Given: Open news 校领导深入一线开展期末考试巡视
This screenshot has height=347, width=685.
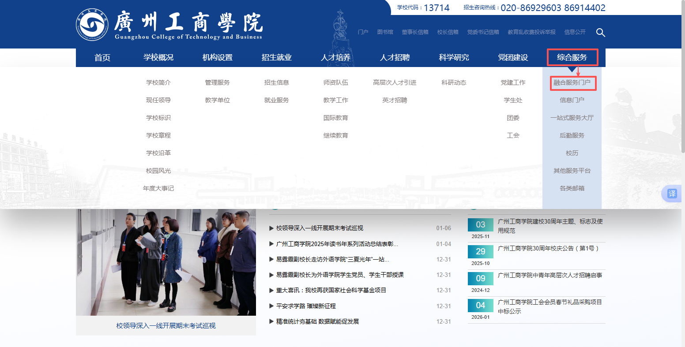Looking at the screenshot, I should [320, 228].
